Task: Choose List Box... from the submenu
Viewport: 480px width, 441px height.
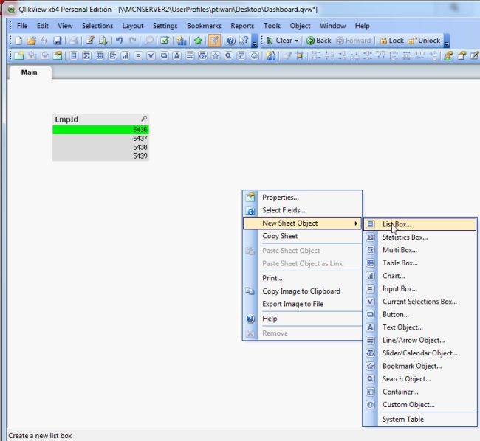Action: click(397, 224)
